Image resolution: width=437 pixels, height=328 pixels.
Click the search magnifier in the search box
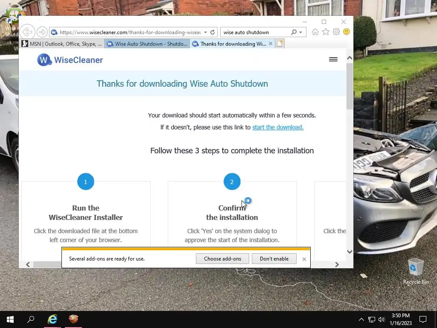pos(294,32)
